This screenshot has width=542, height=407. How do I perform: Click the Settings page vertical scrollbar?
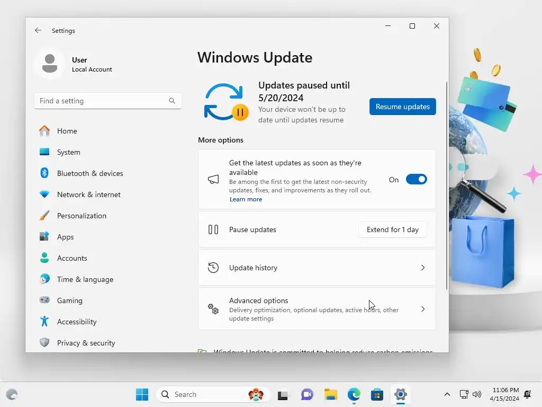click(446, 186)
